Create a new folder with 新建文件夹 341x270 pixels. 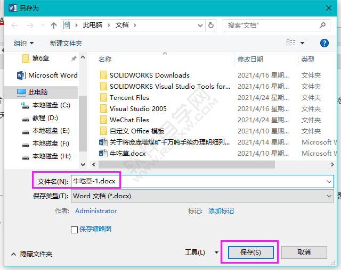click(66, 44)
